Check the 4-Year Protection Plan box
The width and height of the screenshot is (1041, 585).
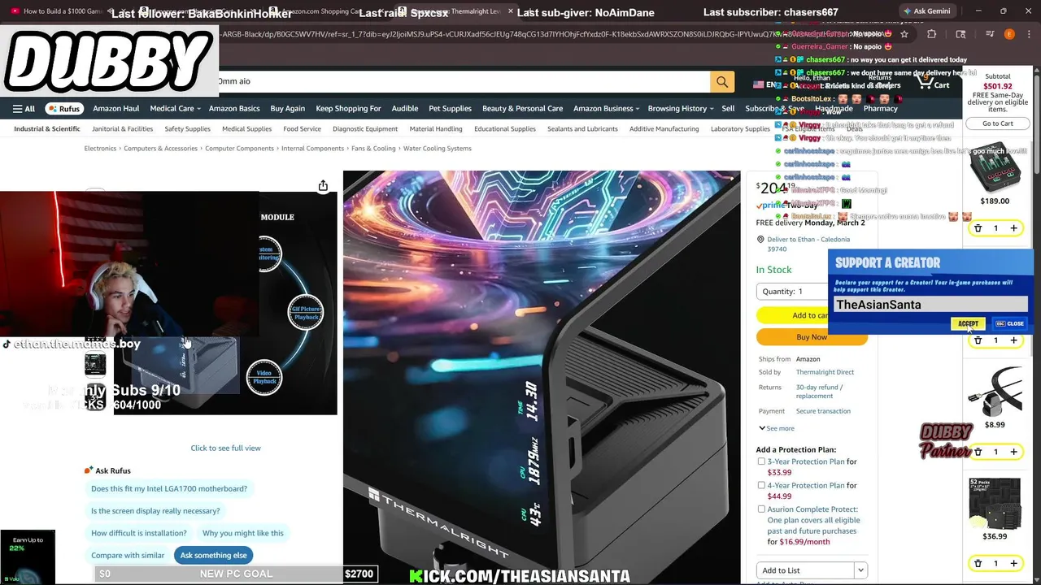click(x=761, y=485)
